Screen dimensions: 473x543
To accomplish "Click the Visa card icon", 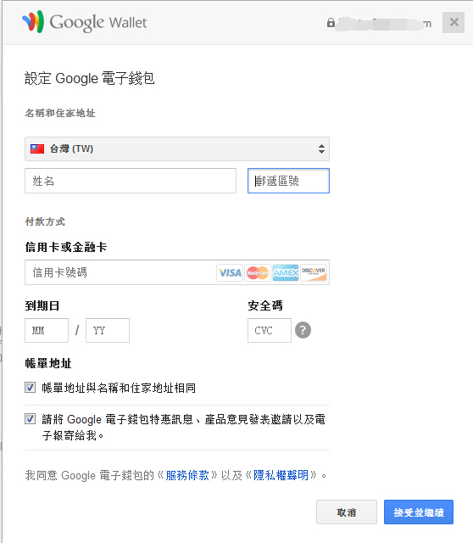I will [x=230, y=273].
